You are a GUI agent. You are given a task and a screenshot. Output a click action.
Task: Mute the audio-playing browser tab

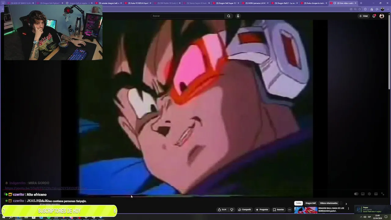pyautogui.click(x=335, y=3)
